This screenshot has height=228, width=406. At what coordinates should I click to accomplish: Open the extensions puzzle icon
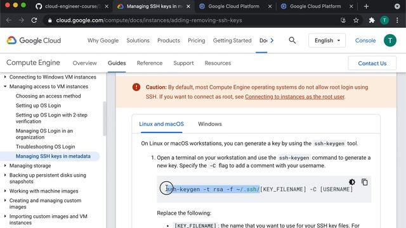pyautogui.click(x=372, y=20)
